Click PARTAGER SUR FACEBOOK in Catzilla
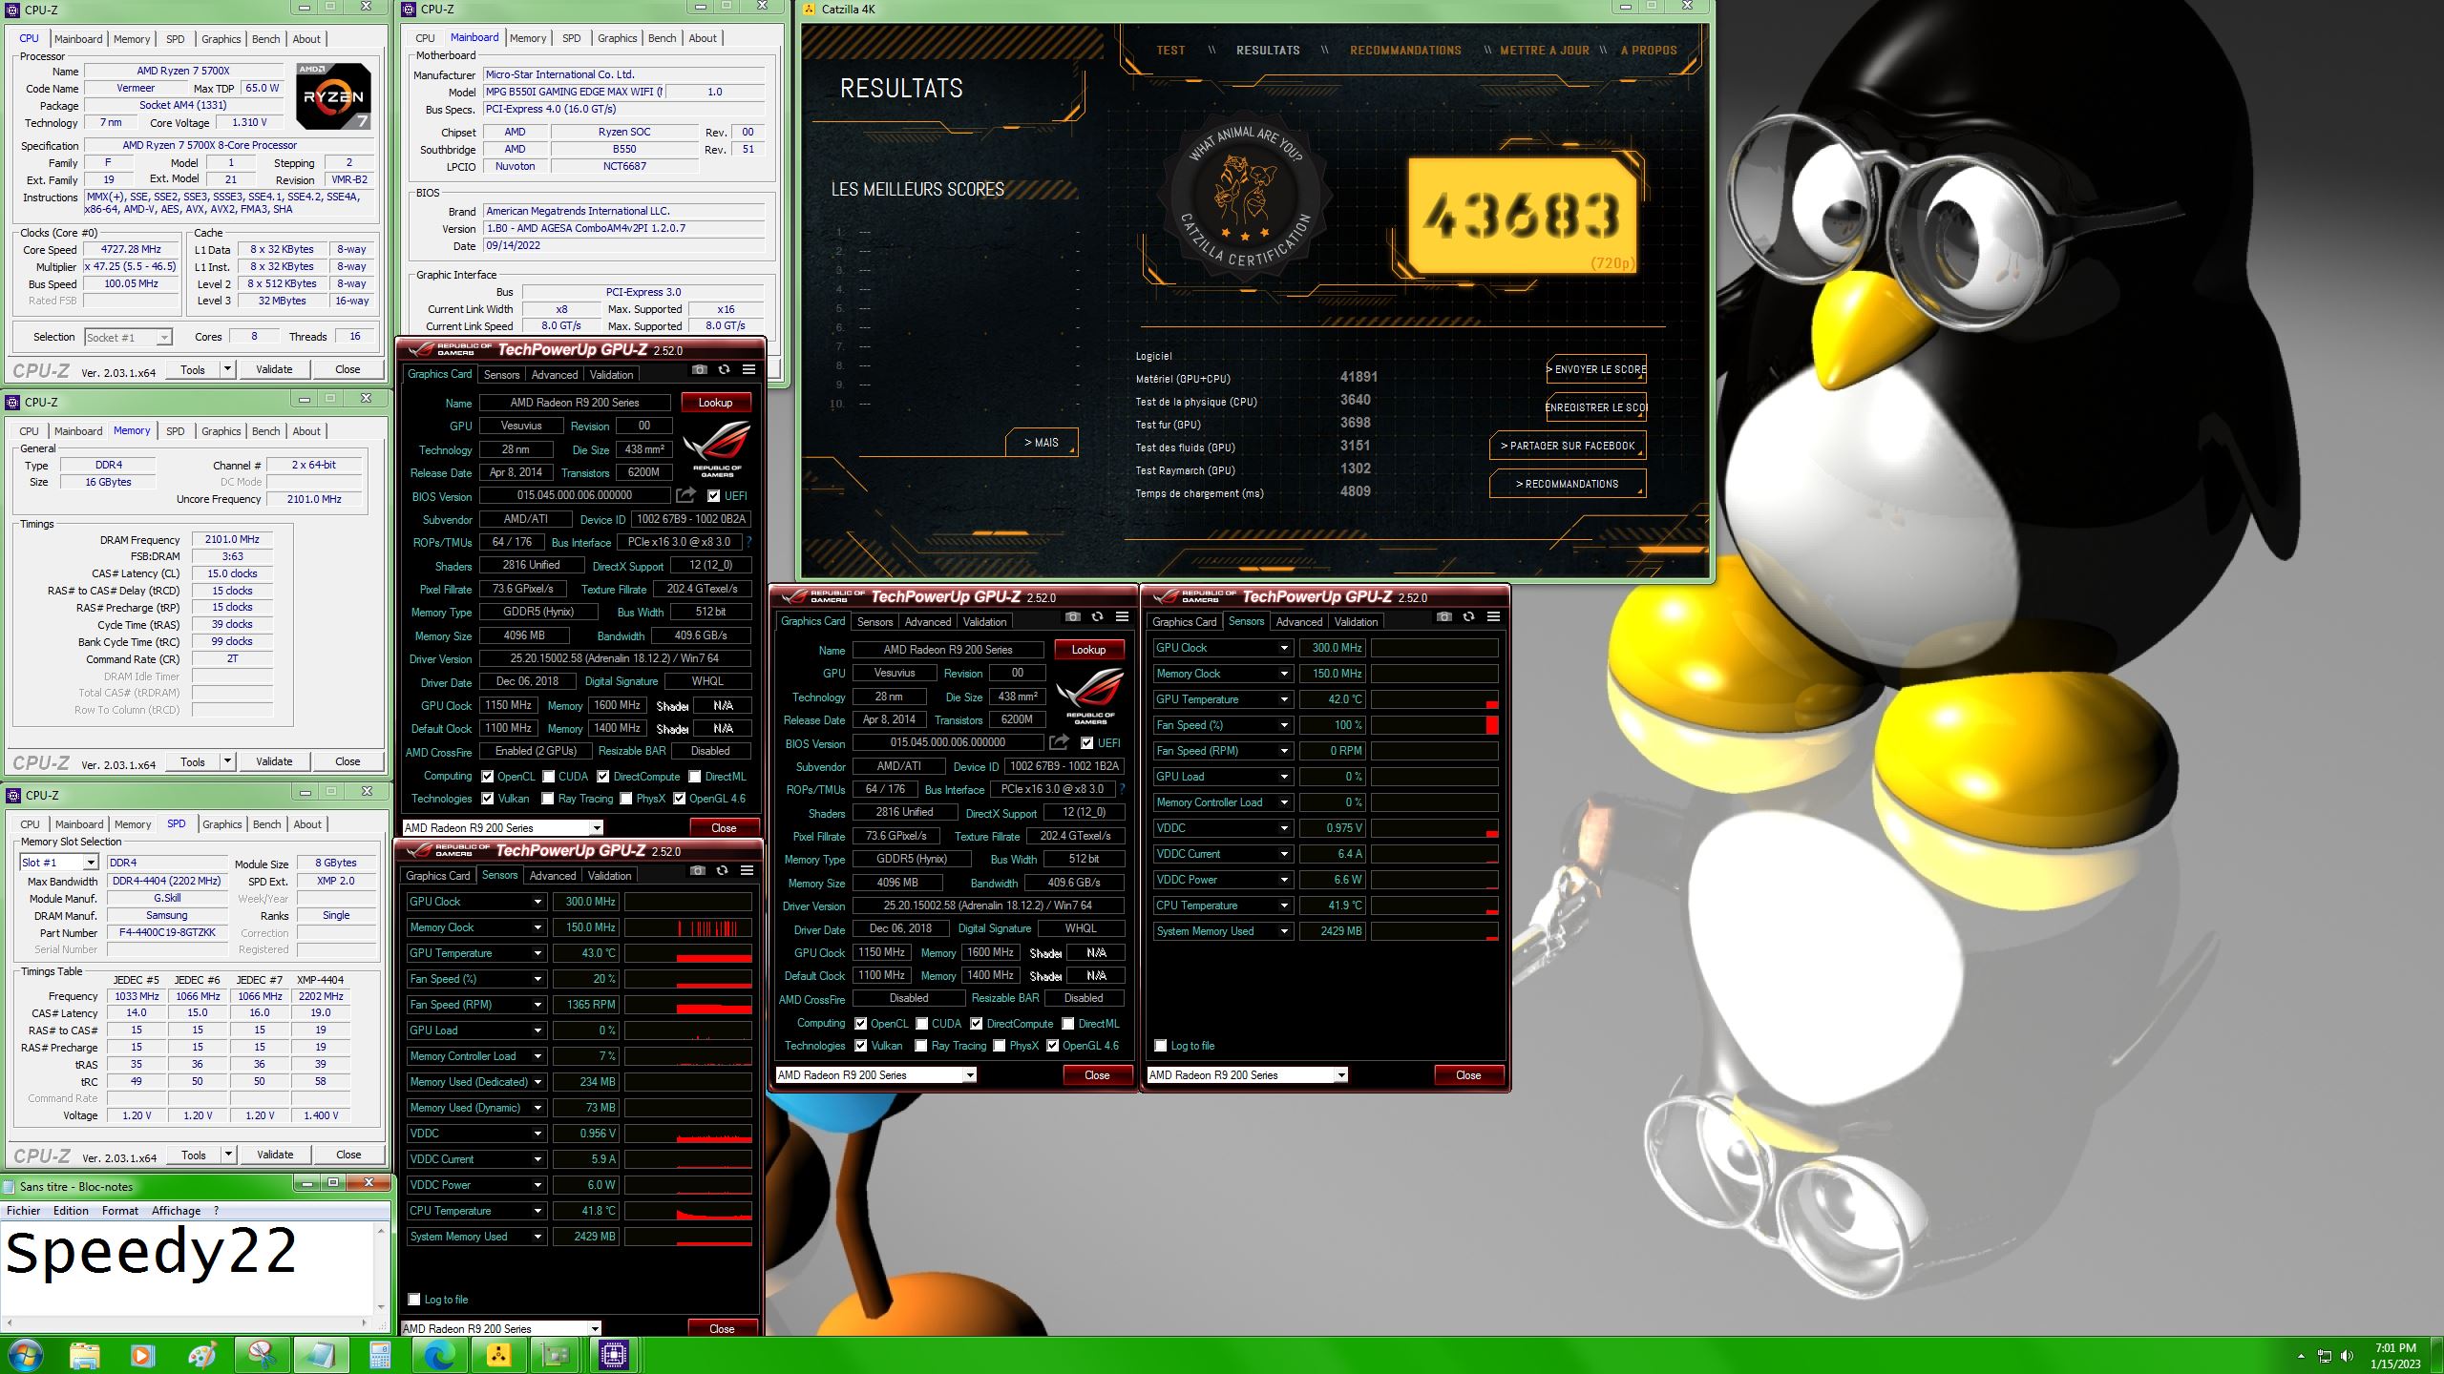2444x1374 pixels. tap(1568, 446)
